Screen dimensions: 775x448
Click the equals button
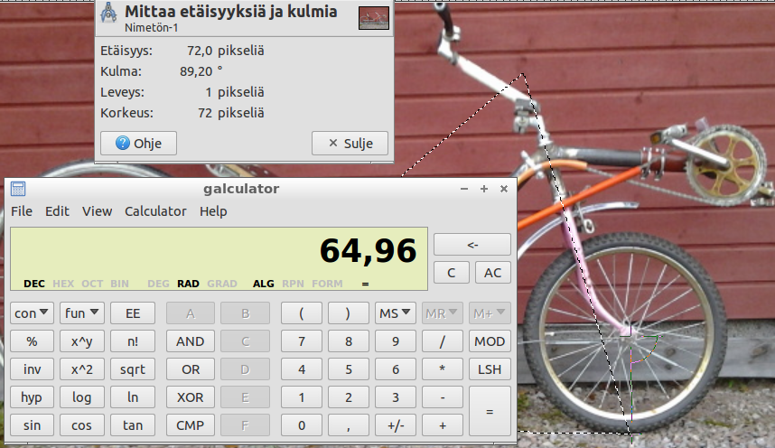tap(490, 411)
